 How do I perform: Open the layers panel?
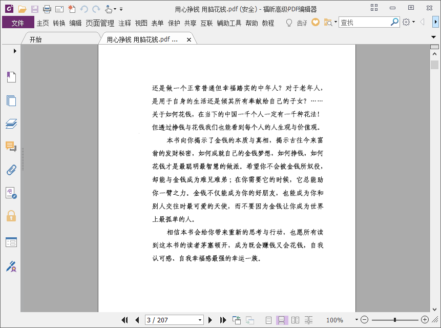click(11, 124)
